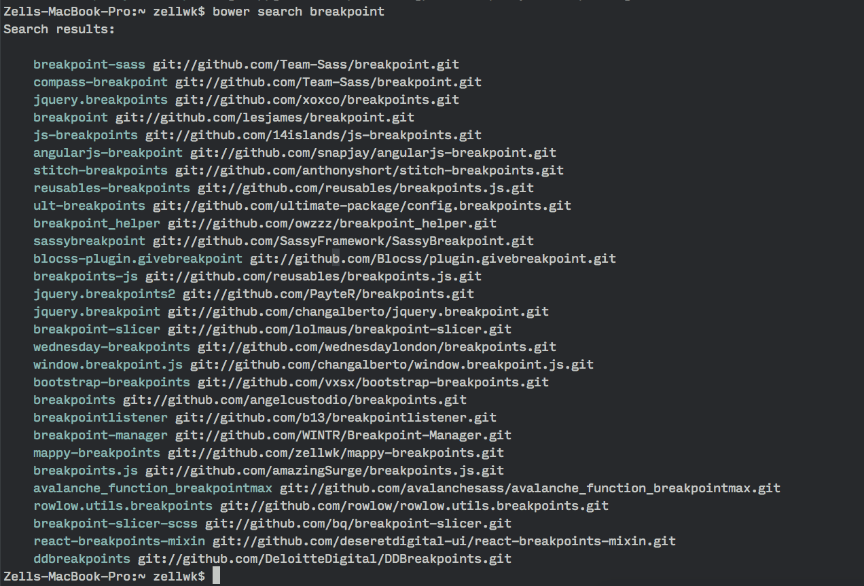
Task: Click the lesjames/breakpoint.git repository URL
Action: pyautogui.click(x=265, y=117)
